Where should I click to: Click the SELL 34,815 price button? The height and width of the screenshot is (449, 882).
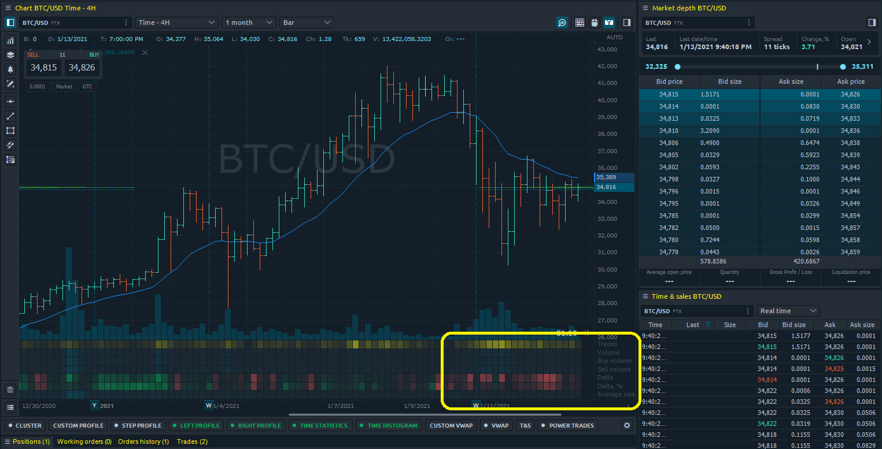point(44,68)
